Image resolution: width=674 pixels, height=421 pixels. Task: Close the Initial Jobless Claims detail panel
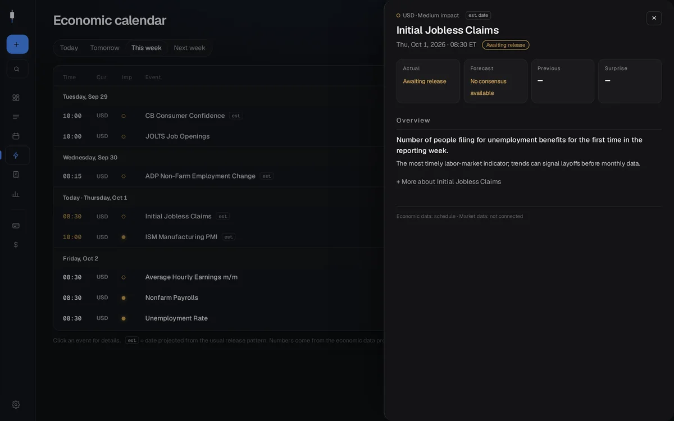[x=654, y=18]
